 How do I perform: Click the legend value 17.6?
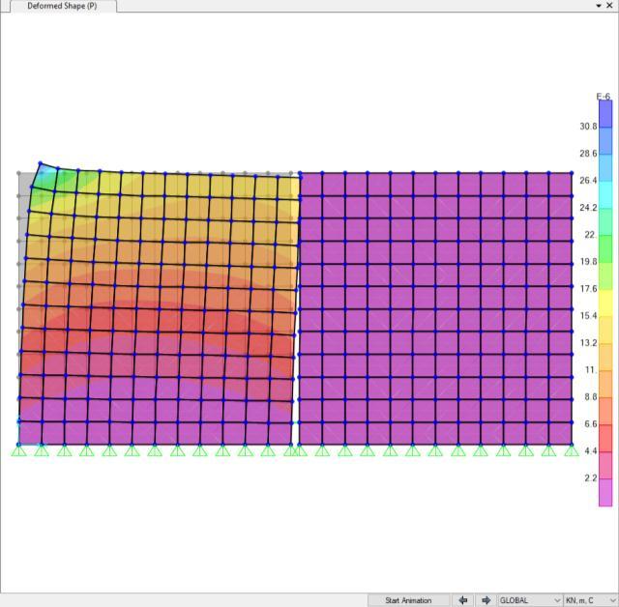point(588,289)
